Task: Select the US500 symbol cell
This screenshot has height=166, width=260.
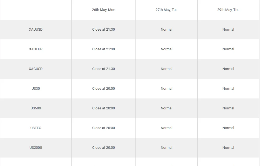Action: (36, 108)
